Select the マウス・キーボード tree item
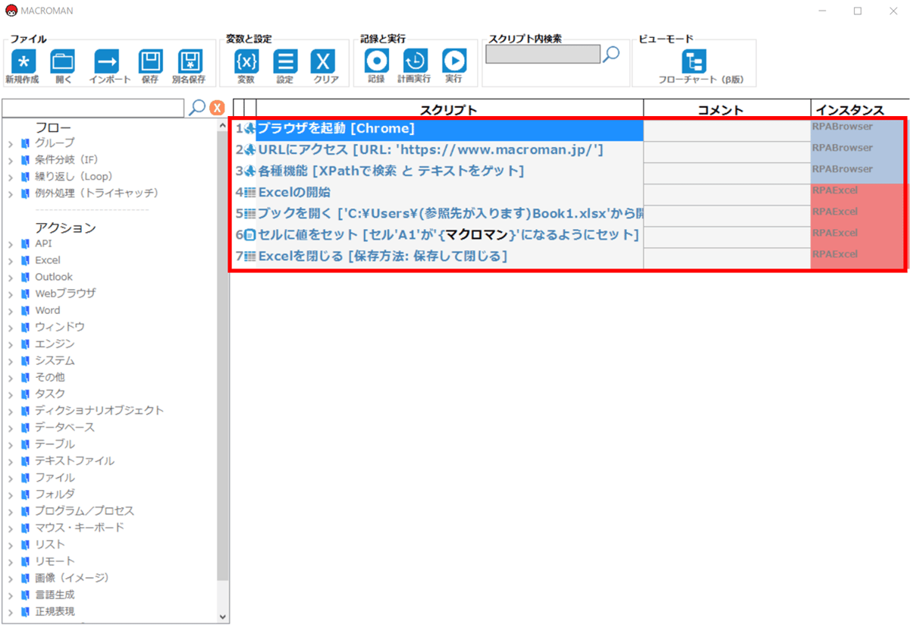Viewport: 910px width, 625px height. [x=79, y=527]
